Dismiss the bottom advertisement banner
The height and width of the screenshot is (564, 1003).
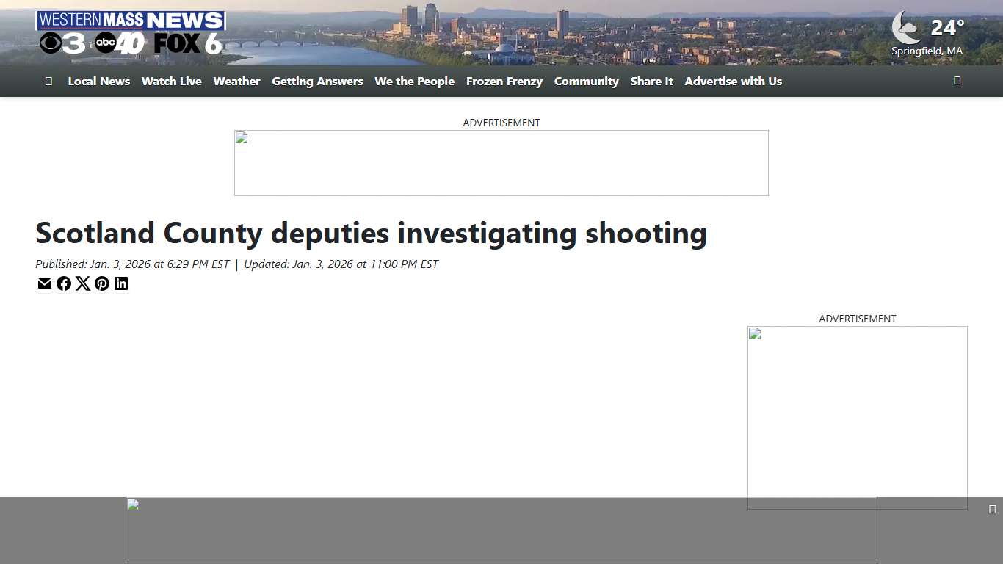(993, 507)
